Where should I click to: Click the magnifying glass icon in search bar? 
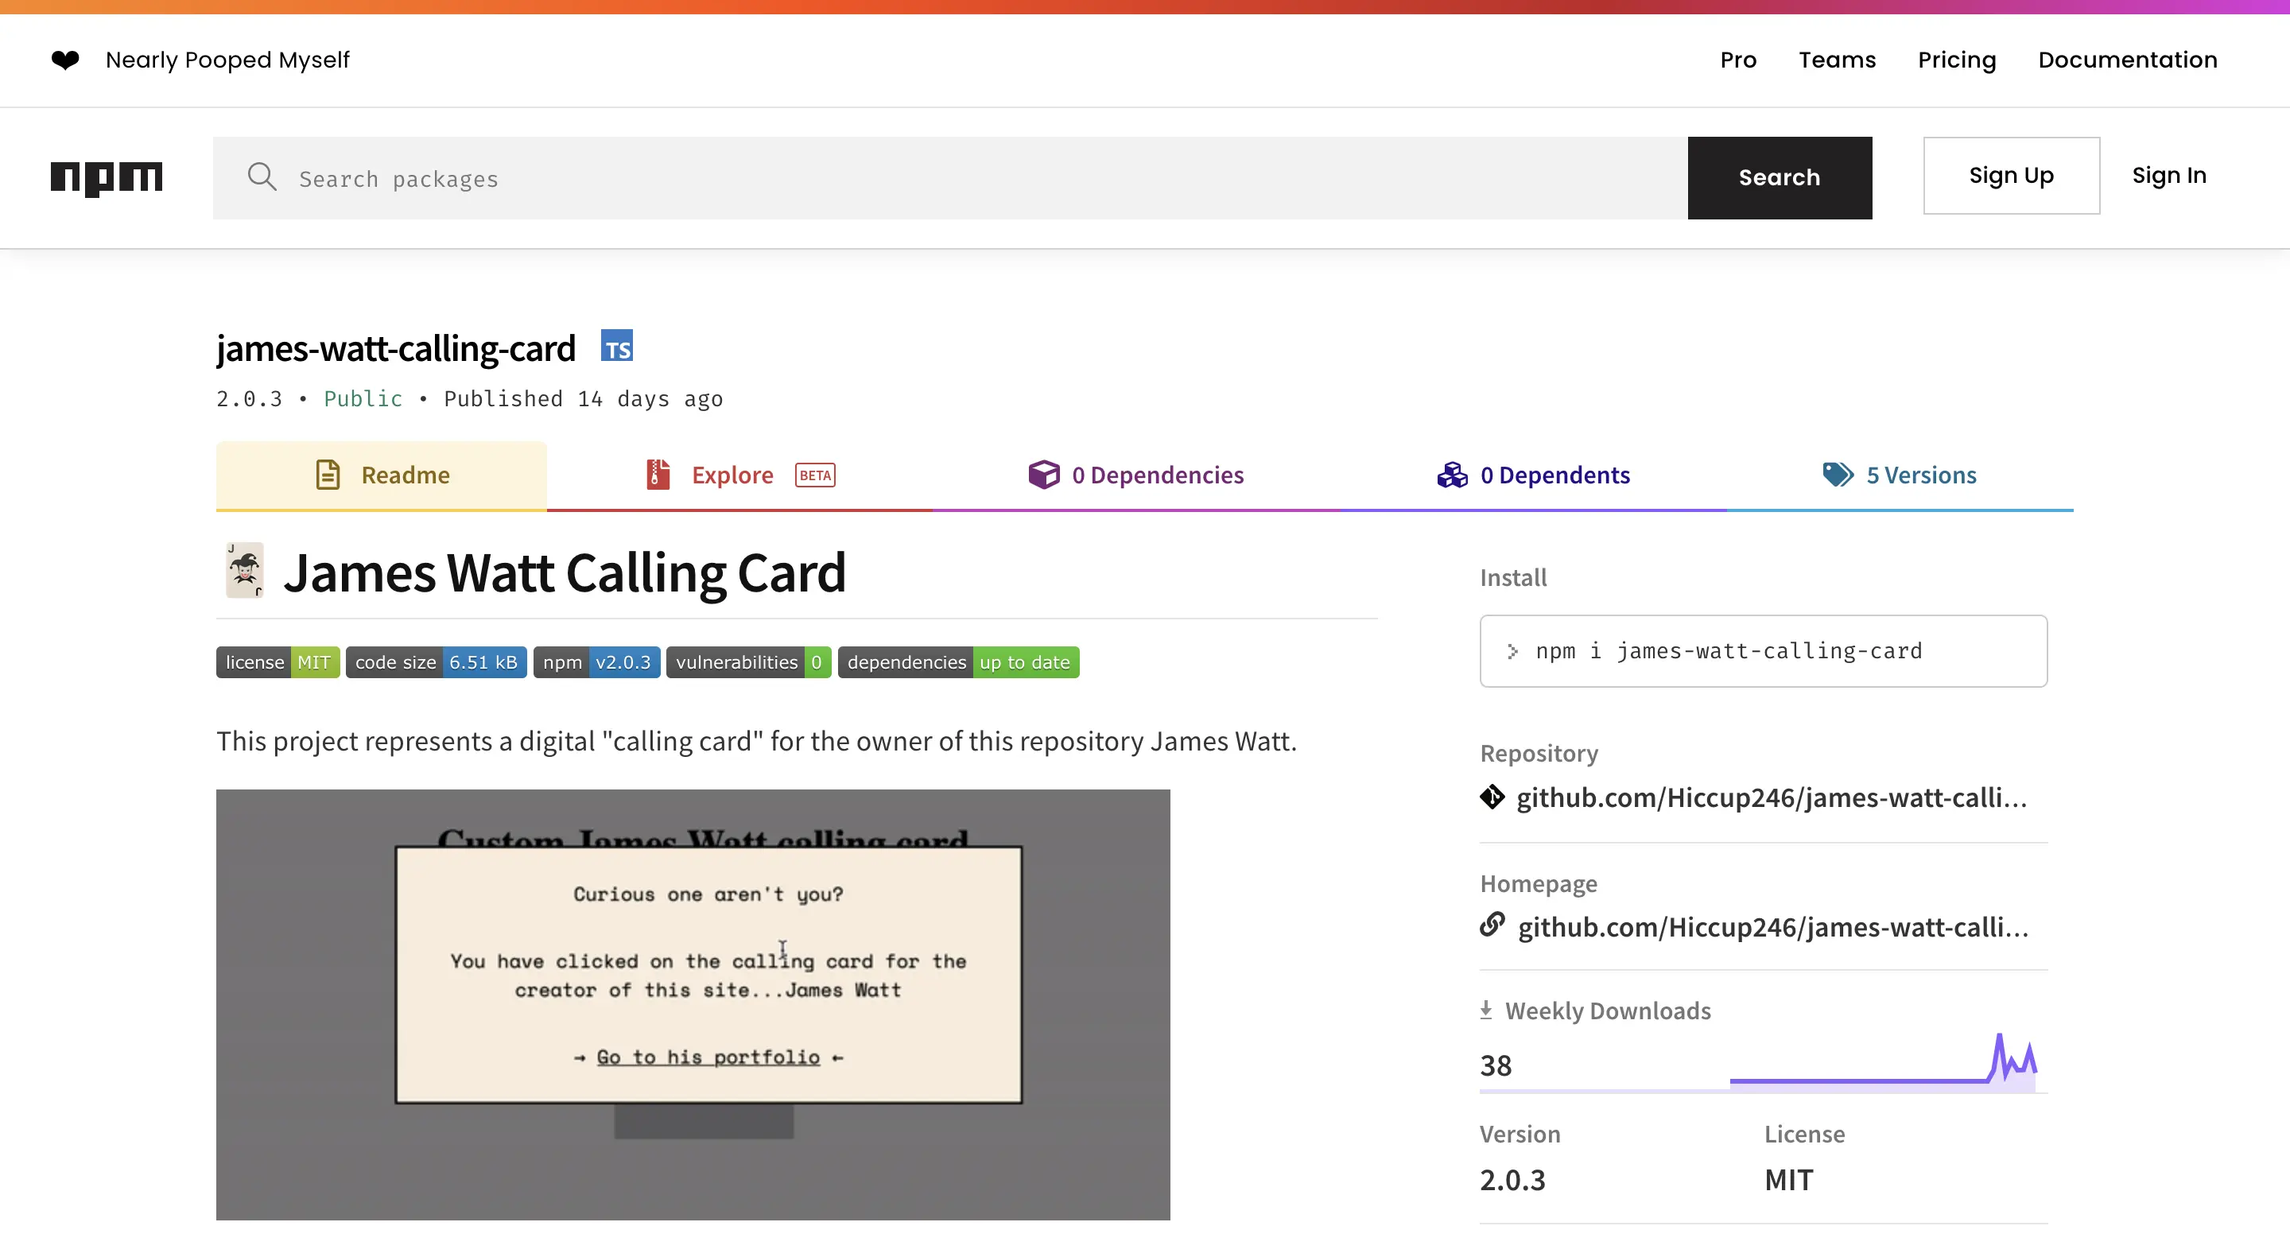(x=262, y=178)
